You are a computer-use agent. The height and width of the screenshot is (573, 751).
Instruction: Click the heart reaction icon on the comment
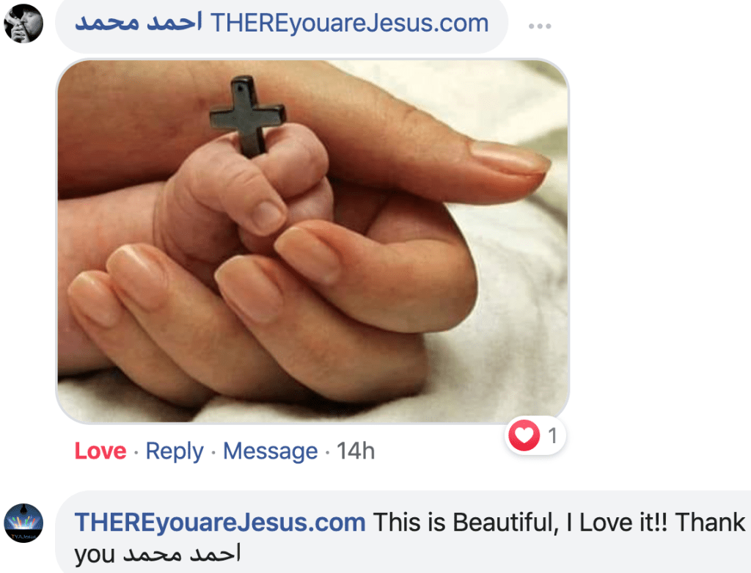coord(524,435)
